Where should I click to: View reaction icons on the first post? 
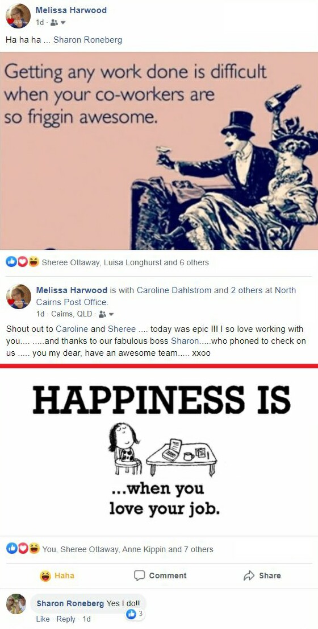[22, 262]
